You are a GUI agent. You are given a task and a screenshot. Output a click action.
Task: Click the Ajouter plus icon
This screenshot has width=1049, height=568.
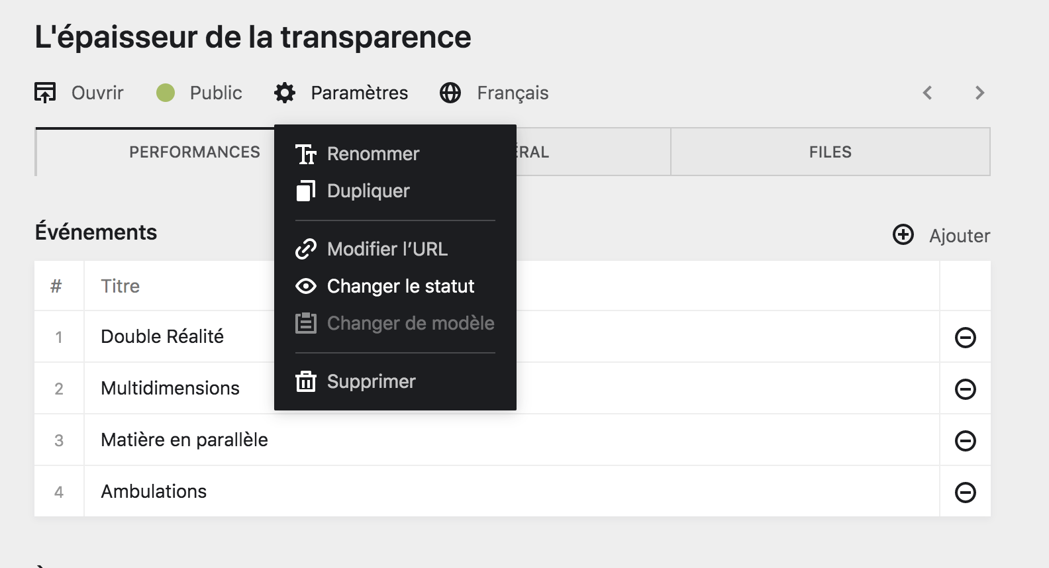tap(903, 235)
